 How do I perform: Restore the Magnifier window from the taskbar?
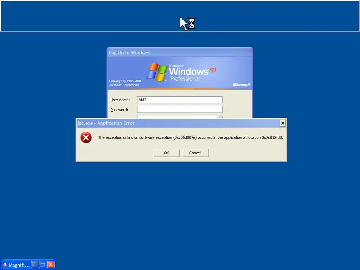click(x=34, y=265)
